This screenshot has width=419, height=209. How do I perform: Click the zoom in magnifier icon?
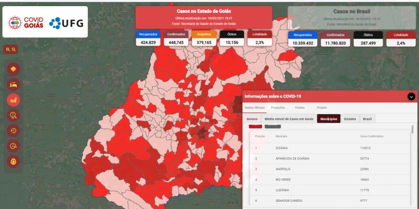click(8, 49)
